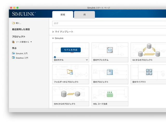Click the 空のサブシステム subsystem block icon
The image size is (166, 124).
[x=110, y=50]
